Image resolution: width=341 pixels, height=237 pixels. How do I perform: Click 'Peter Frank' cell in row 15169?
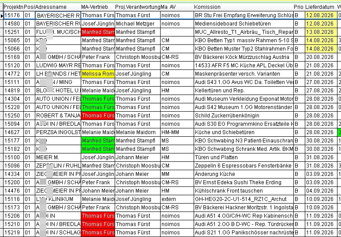[98, 57]
